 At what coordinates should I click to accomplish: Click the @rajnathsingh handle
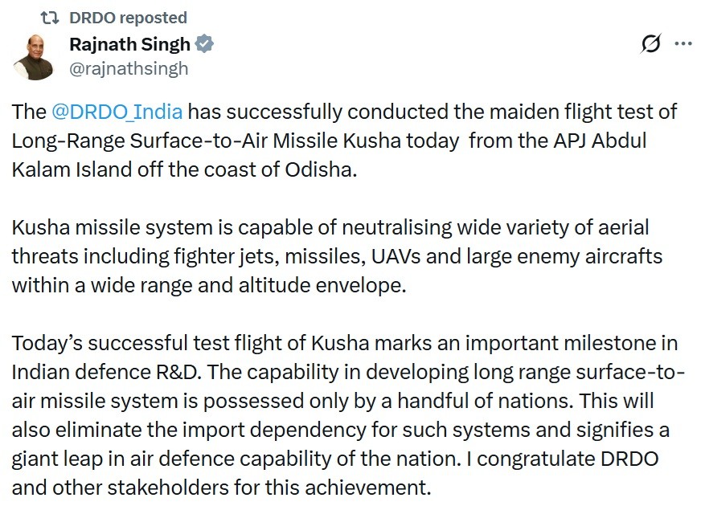(x=129, y=69)
